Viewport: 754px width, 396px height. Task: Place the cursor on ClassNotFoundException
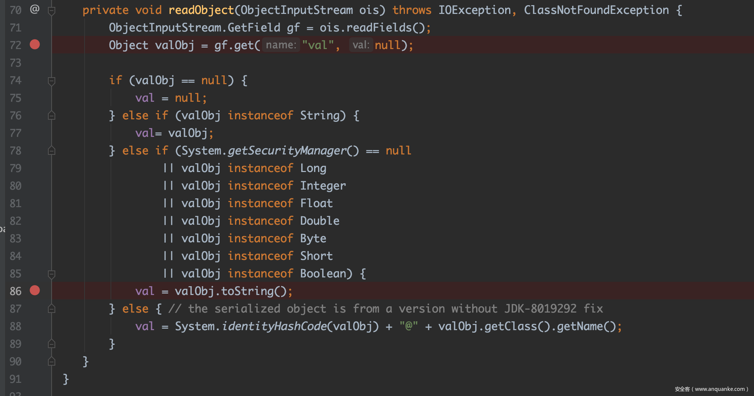click(x=596, y=10)
